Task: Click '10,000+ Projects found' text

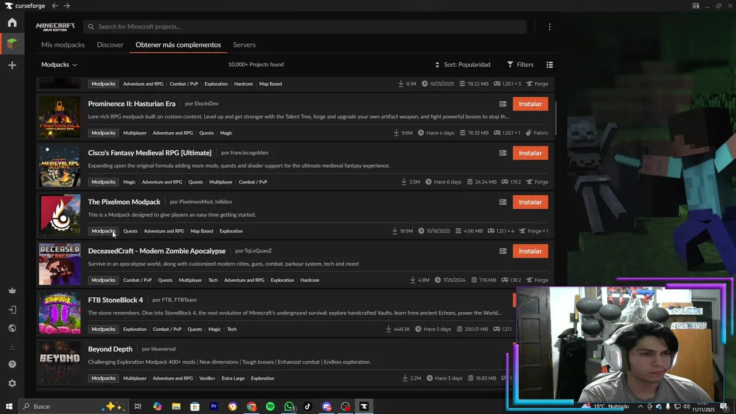Action: point(256,65)
